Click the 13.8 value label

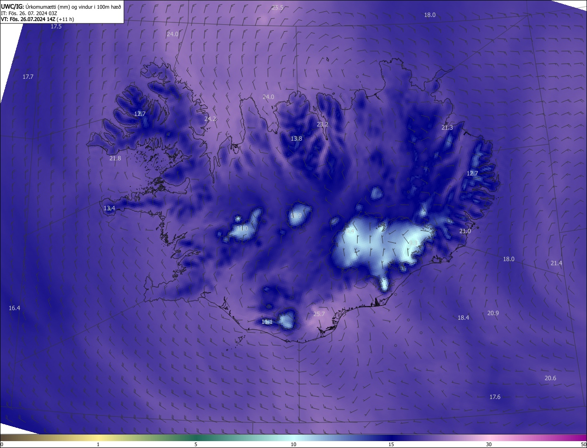click(x=296, y=138)
